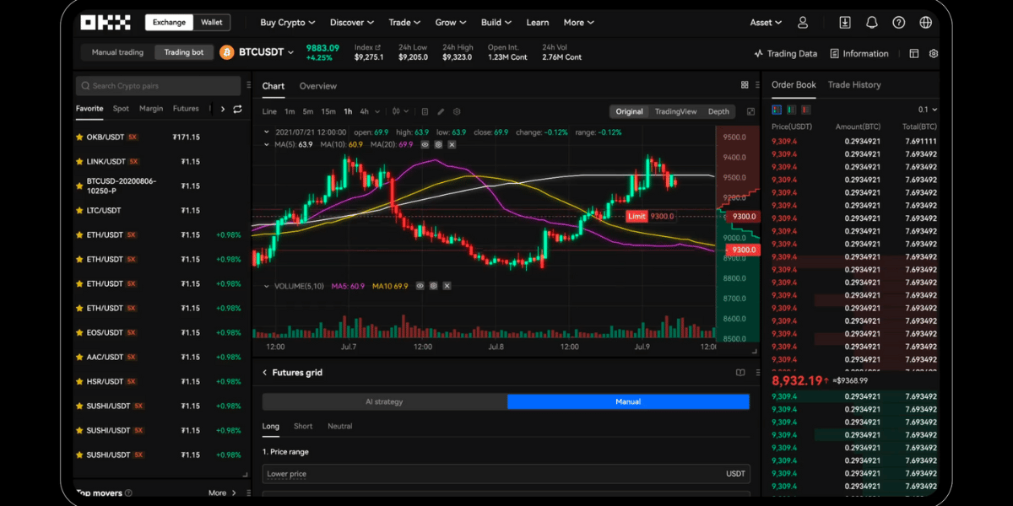Unfavorite HSR/USDT star
This screenshot has height=506, width=1013.
coord(79,381)
